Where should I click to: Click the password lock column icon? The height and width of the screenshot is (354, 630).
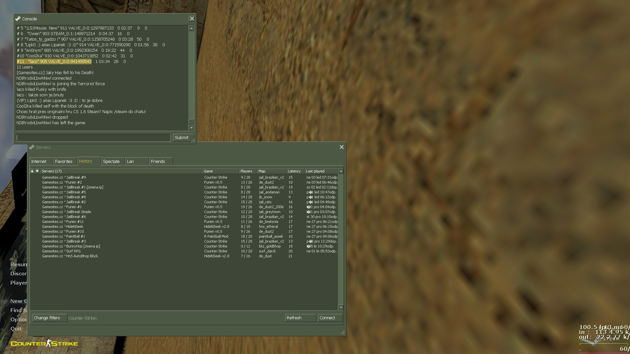point(32,171)
